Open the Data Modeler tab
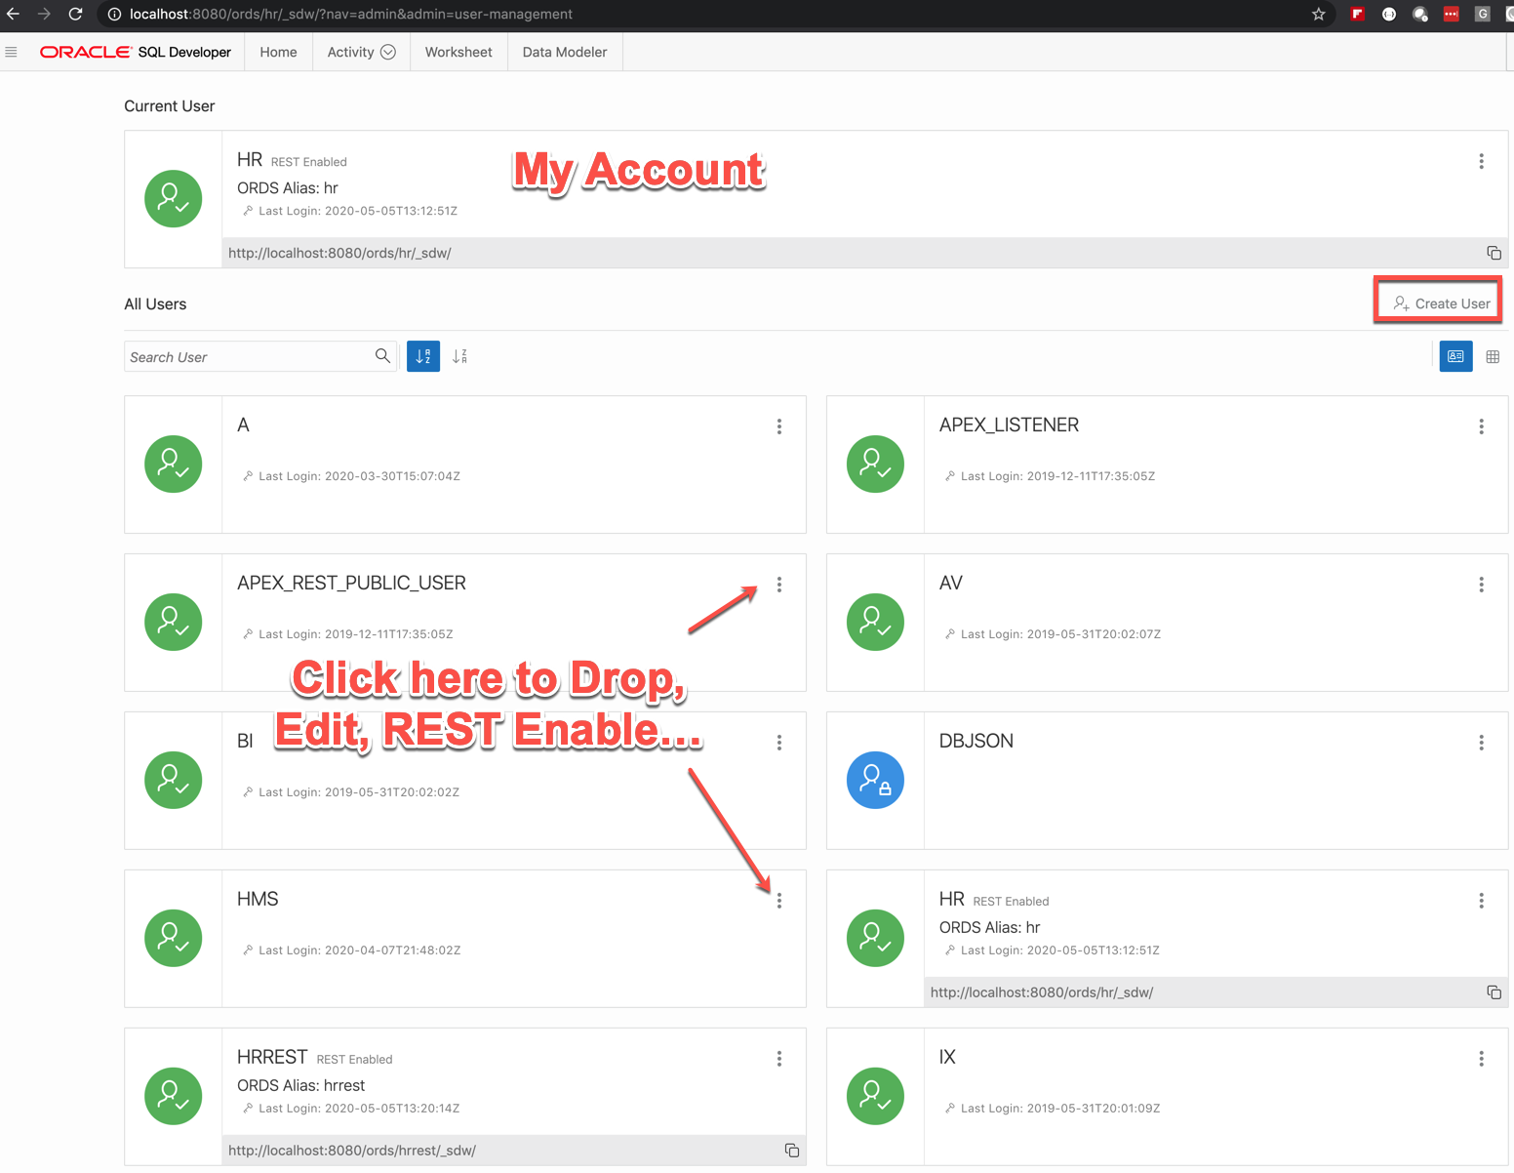The image size is (1514, 1173). click(564, 52)
